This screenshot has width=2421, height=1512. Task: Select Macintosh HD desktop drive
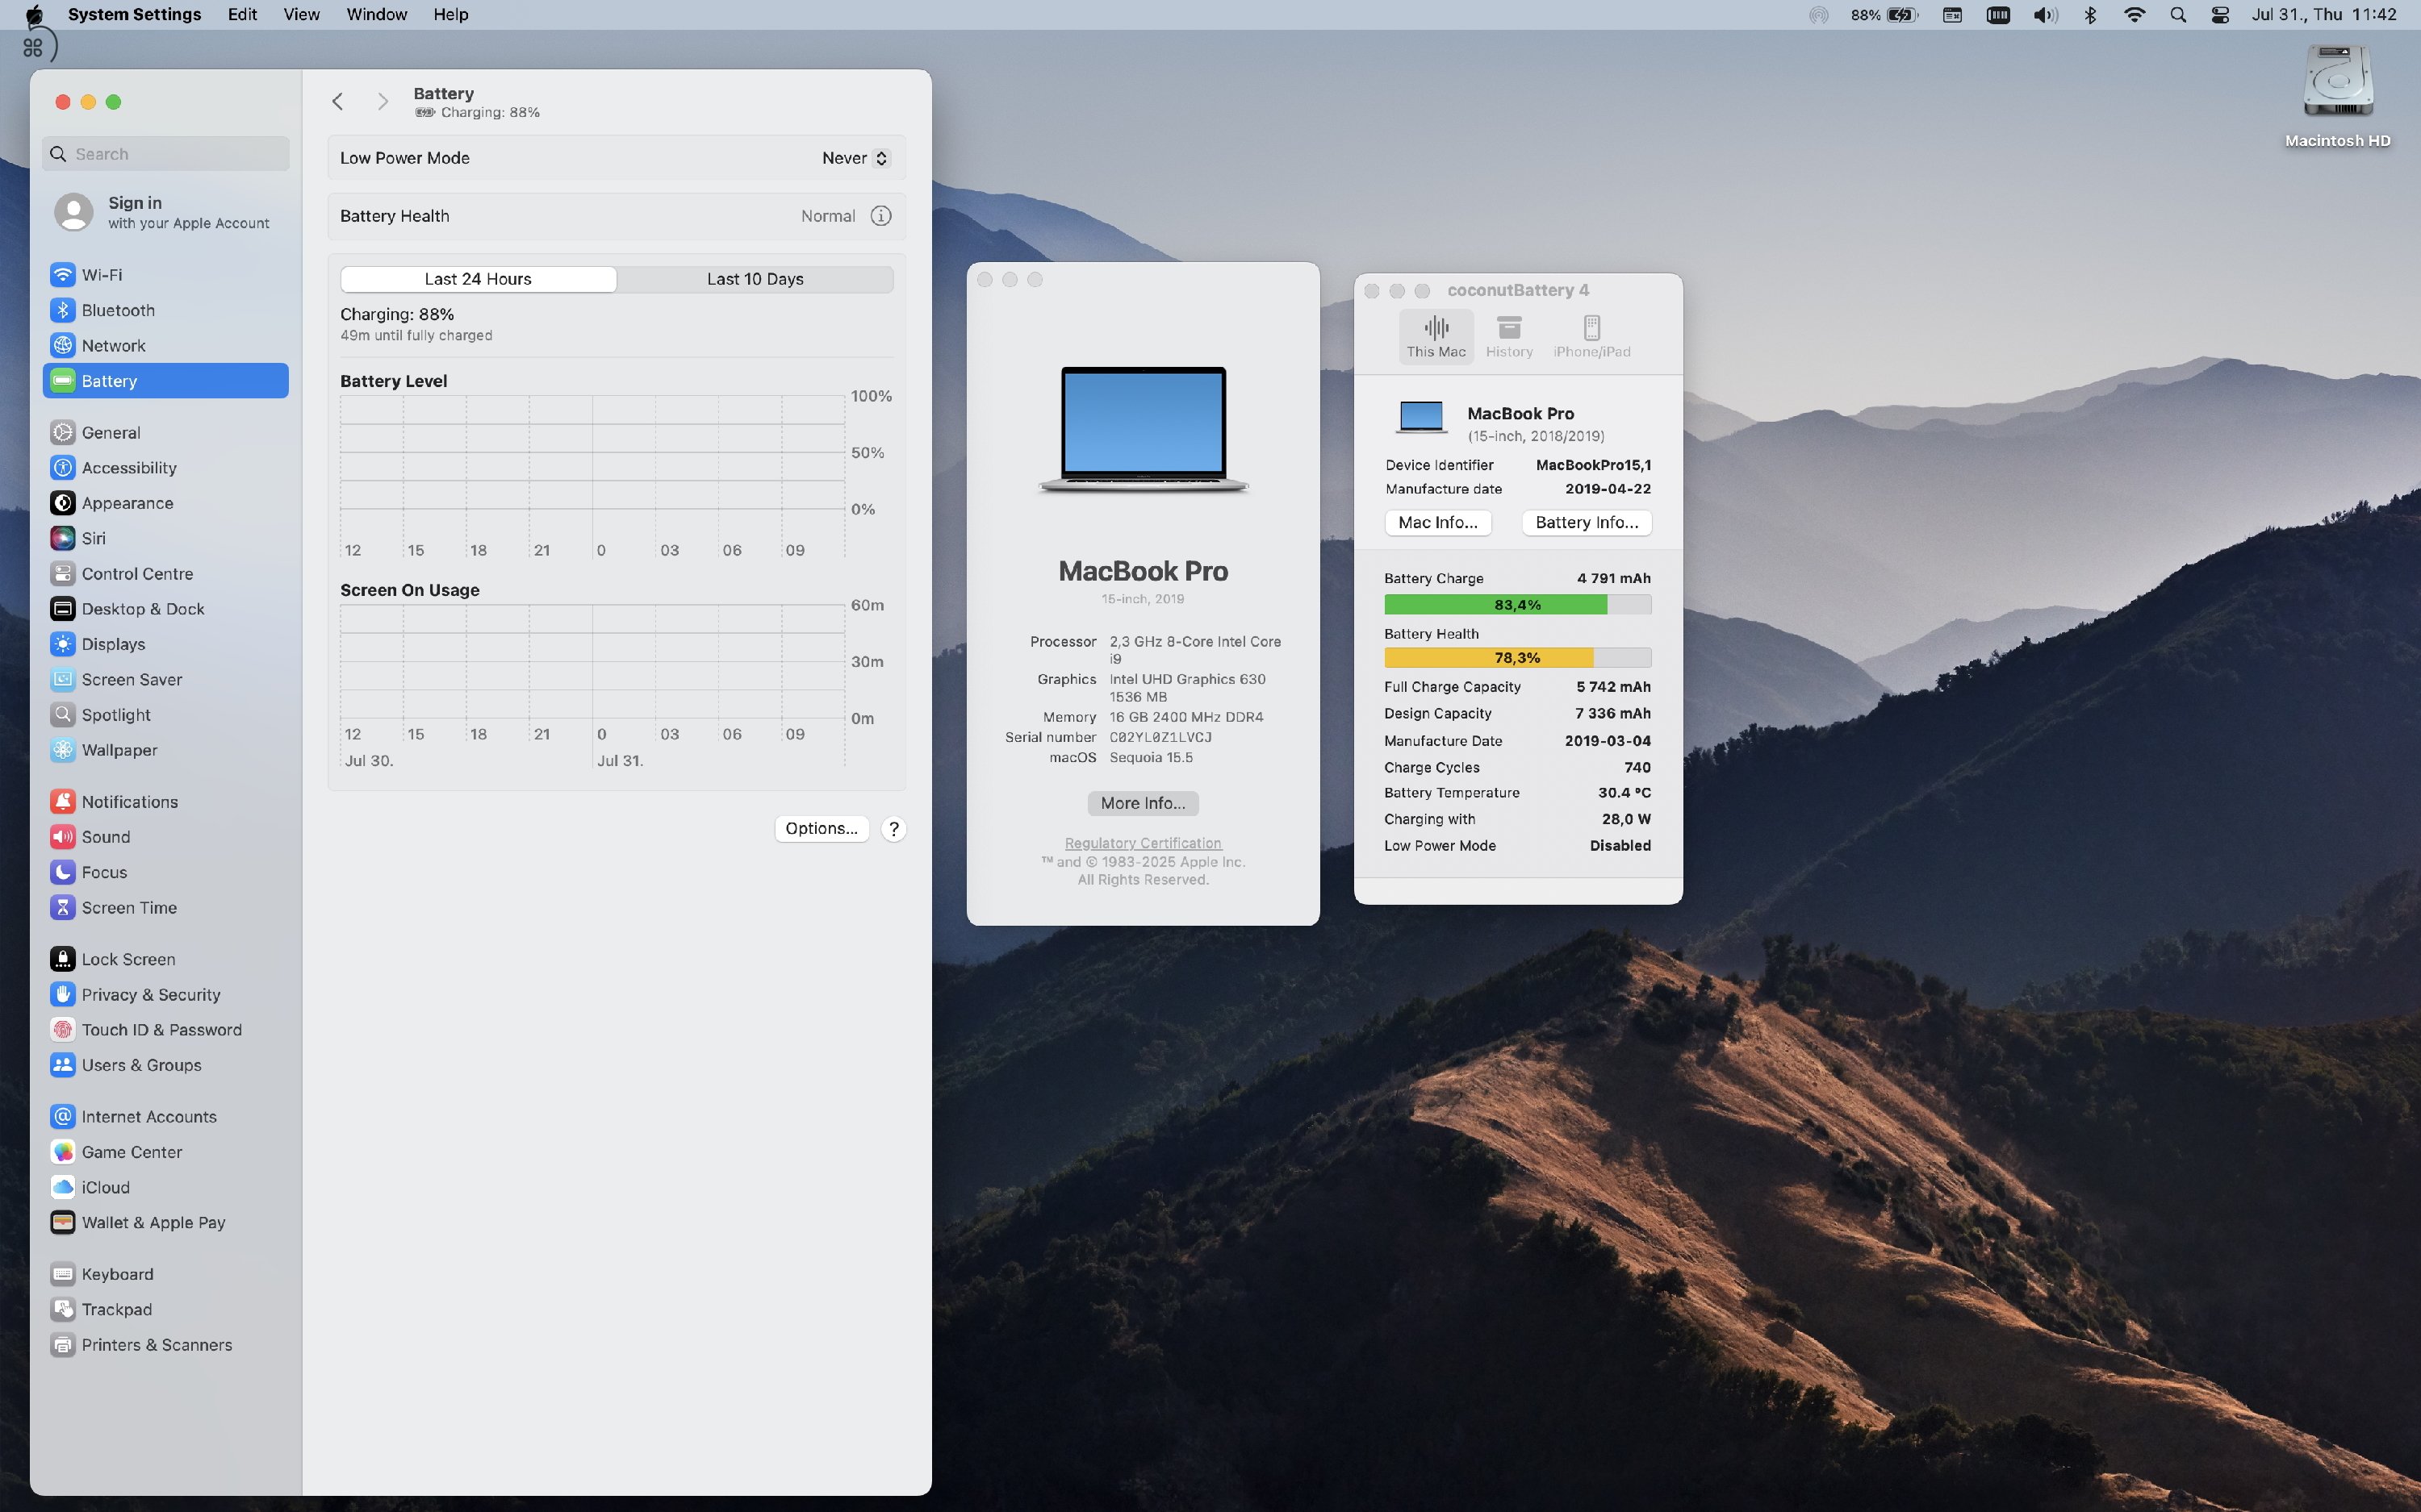2338,97
